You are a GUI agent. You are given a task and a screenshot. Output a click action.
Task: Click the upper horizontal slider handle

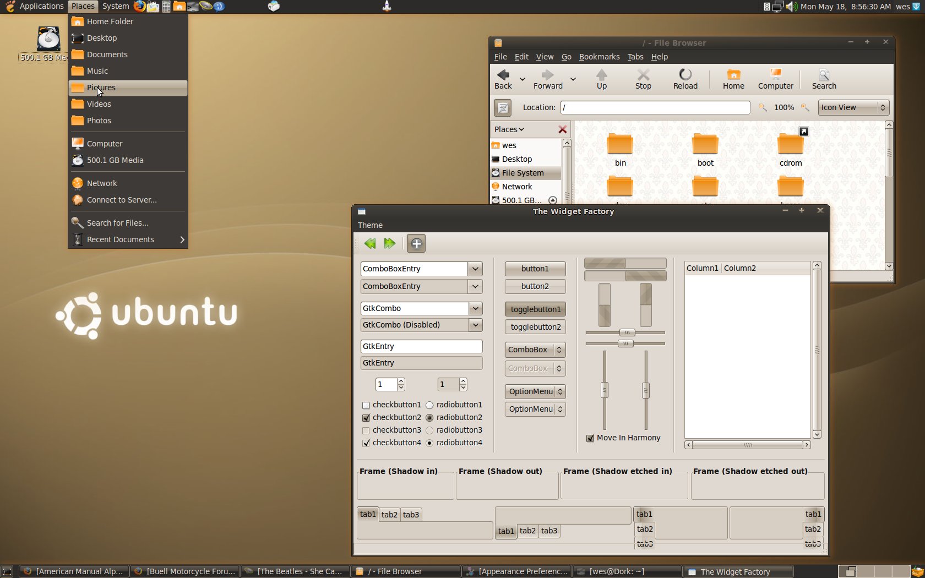[627, 332]
